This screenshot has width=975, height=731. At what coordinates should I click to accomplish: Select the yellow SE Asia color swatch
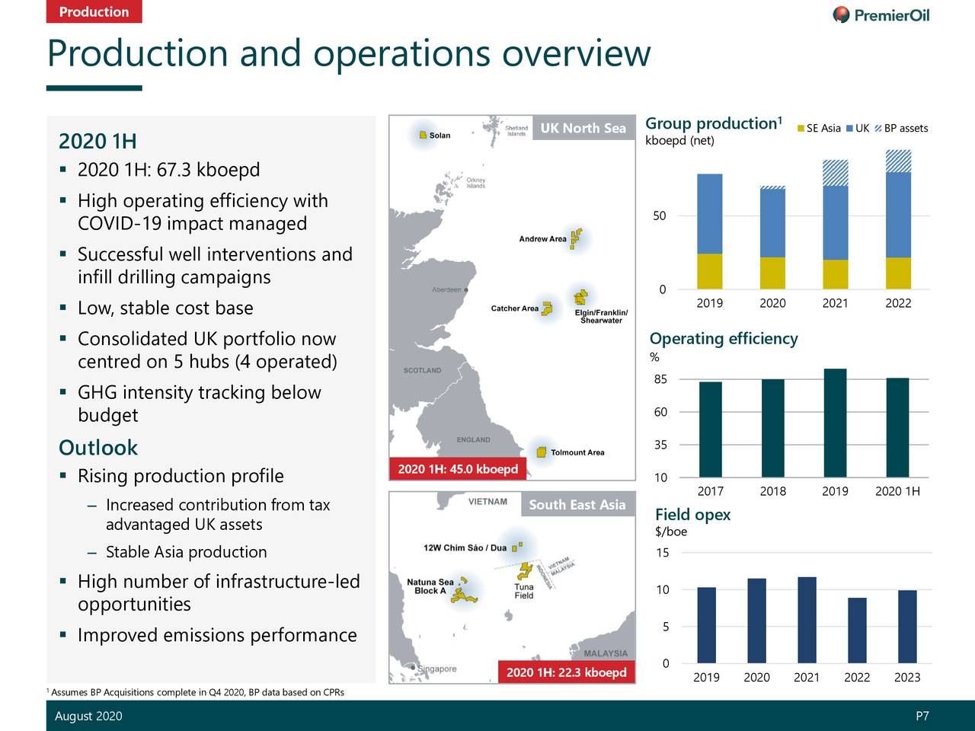pos(799,128)
